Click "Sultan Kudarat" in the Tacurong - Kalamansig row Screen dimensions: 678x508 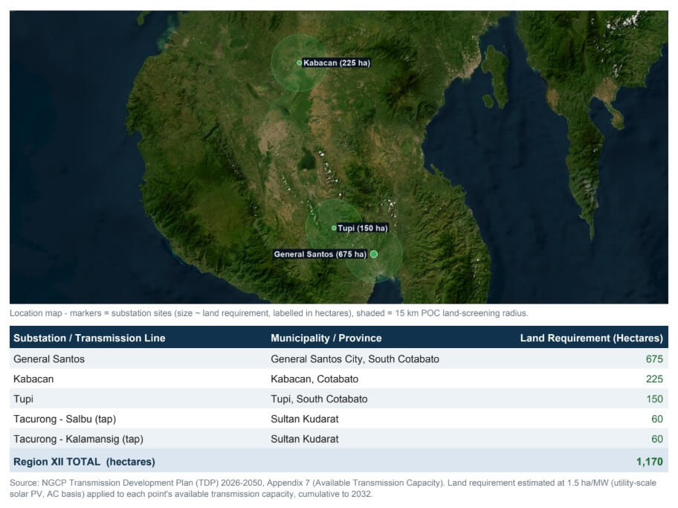coord(304,439)
